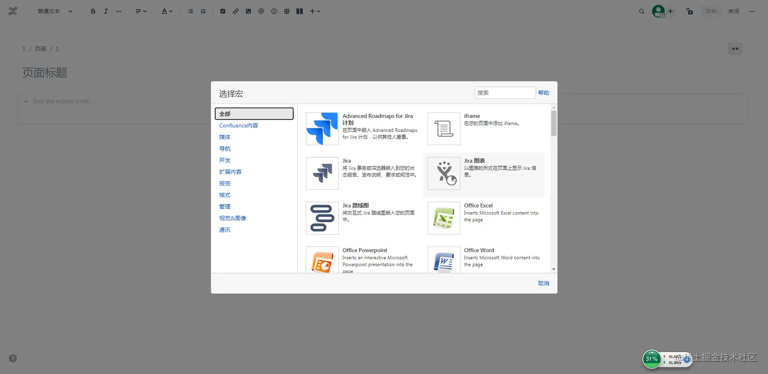Open the text color dropdown
Viewport: 768px width, 374px height.
click(167, 11)
